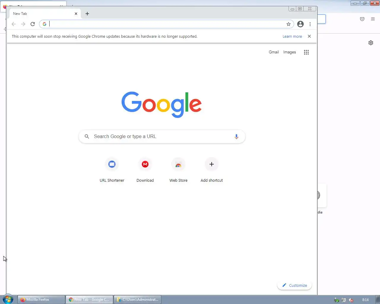Focus the Search Google or type a URL box
This screenshot has height=304, width=380.
click(x=162, y=137)
